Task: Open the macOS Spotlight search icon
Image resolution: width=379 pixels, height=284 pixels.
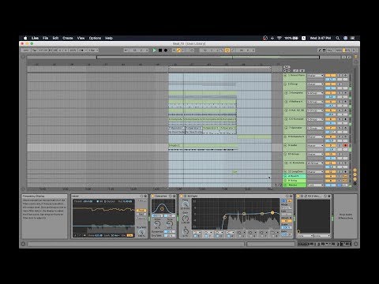Action: pos(337,38)
